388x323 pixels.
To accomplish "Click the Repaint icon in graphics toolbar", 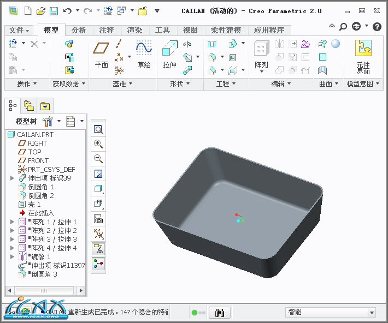I will tap(98, 174).
